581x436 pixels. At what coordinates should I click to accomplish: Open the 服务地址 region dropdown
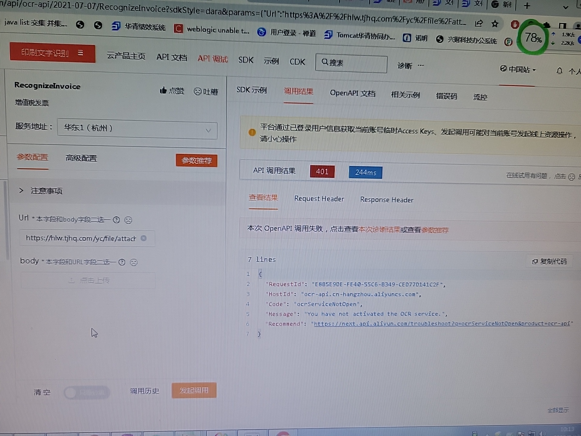pyautogui.click(x=137, y=130)
